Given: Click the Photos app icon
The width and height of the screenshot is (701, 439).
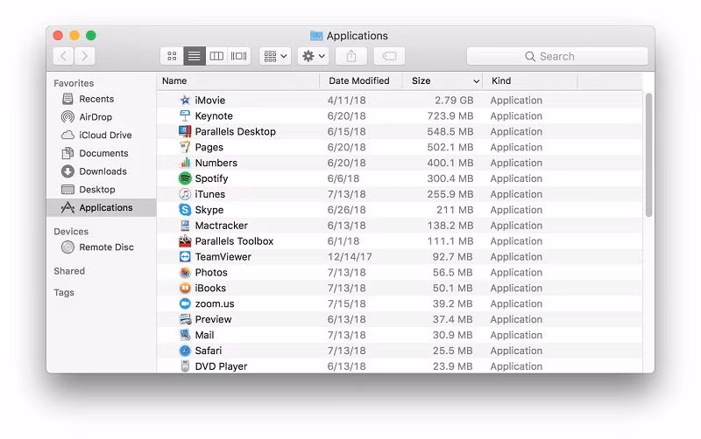Looking at the screenshot, I should pos(185,273).
